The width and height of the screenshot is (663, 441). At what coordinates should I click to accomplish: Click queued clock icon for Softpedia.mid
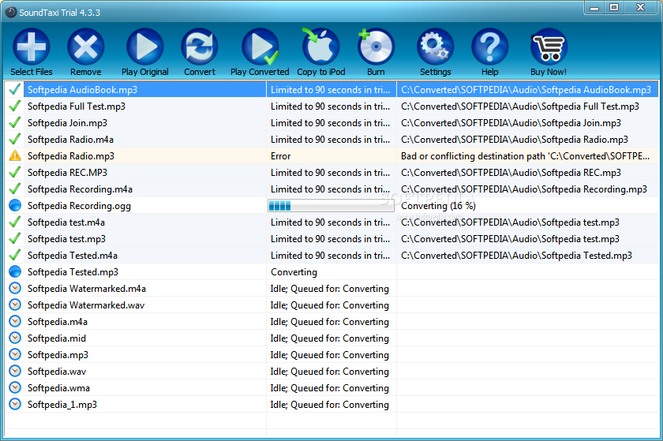tap(15, 338)
